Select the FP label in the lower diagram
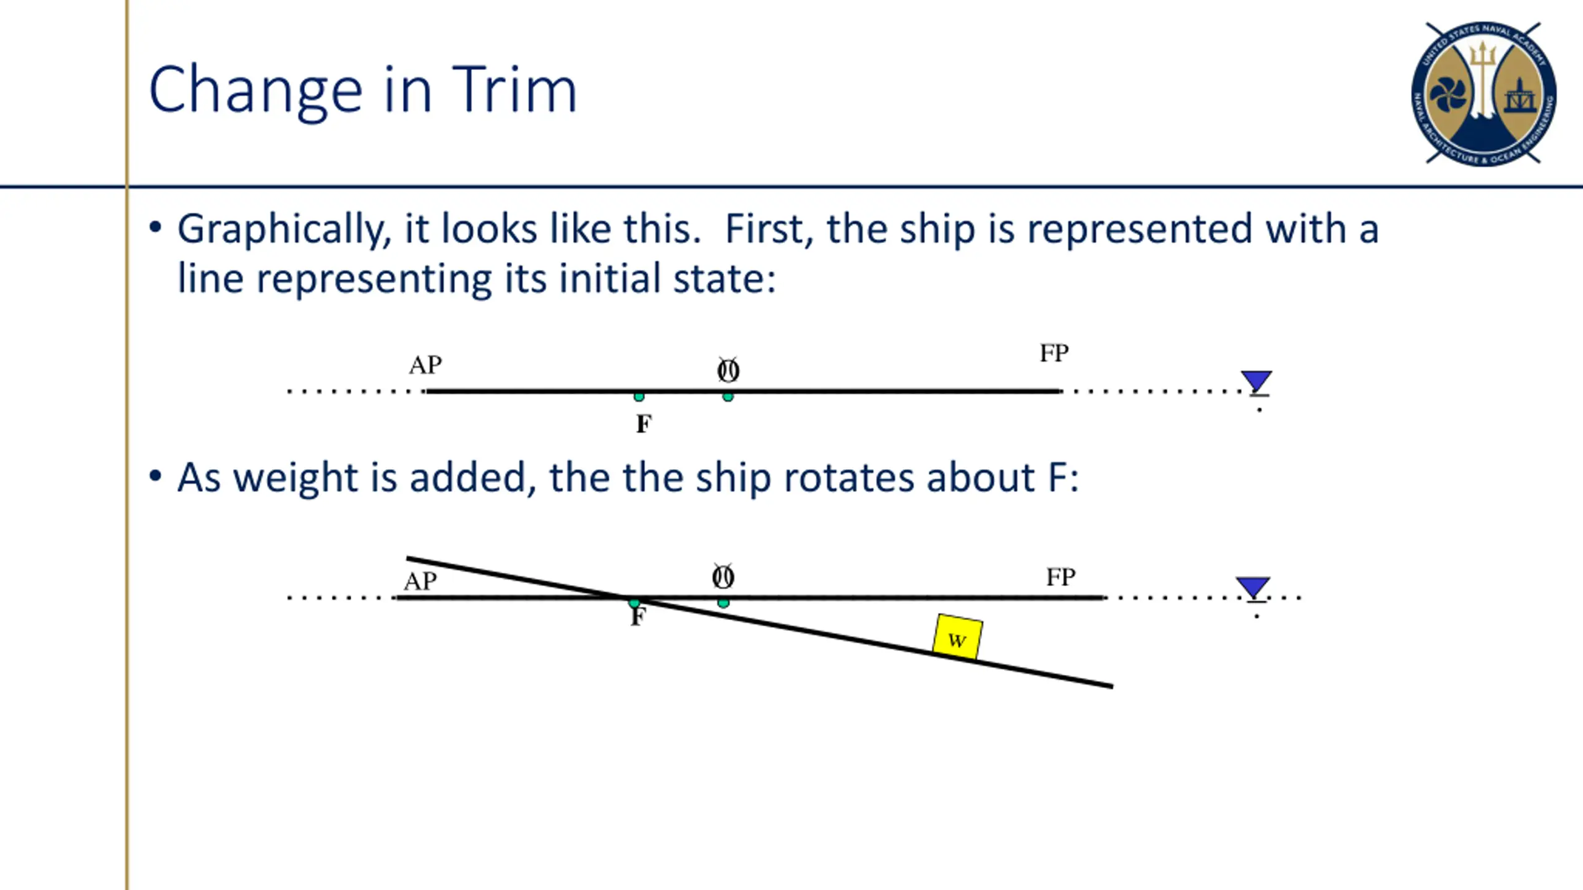Image resolution: width=1583 pixels, height=890 pixels. pyautogui.click(x=1060, y=577)
